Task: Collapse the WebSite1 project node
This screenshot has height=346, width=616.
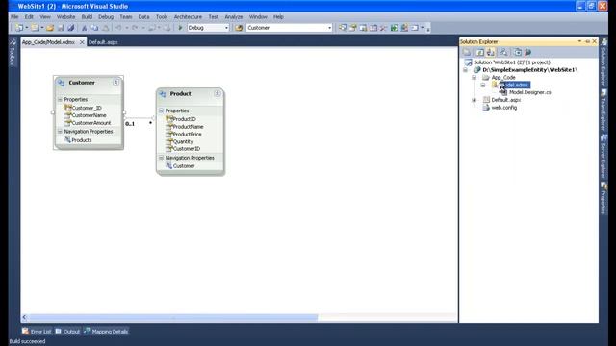Action: coord(466,70)
